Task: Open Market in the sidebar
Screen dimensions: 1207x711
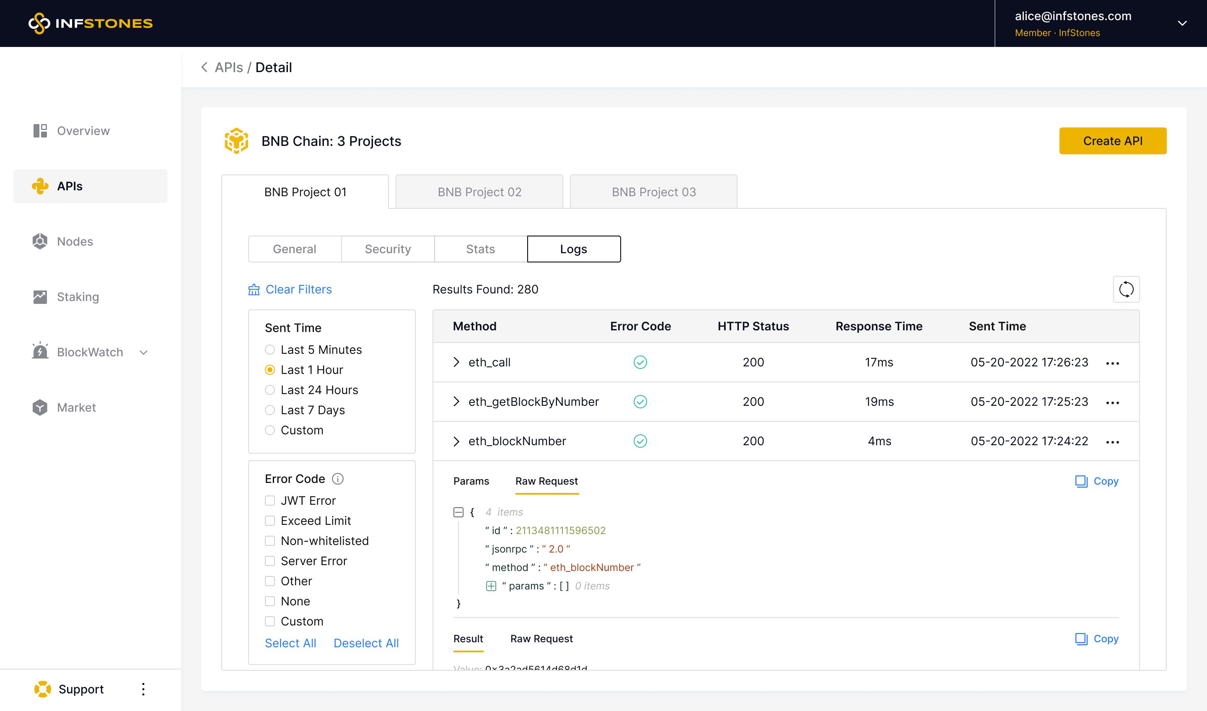Action: [76, 407]
